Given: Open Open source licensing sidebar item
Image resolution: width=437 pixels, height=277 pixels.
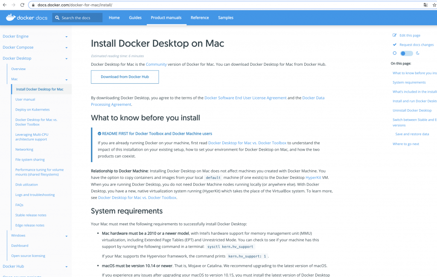Looking at the screenshot, I should tap(28, 256).
